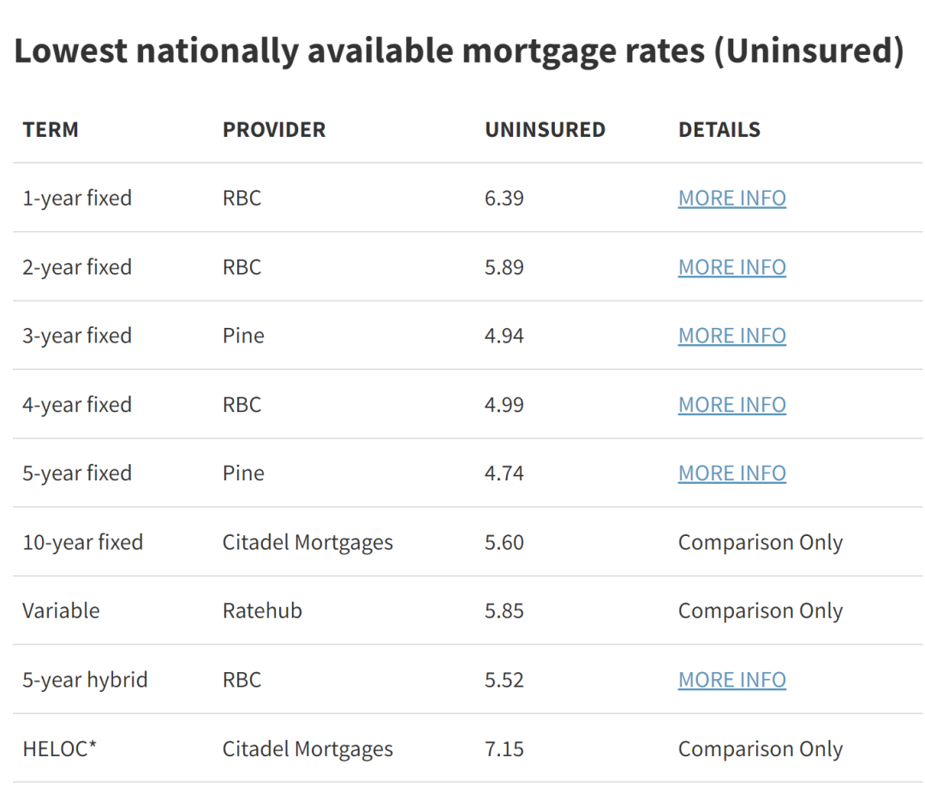The height and width of the screenshot is (786, 925).
Task: Open MORE INFO for 3-year fixed Pine
Action: (732, 336)
